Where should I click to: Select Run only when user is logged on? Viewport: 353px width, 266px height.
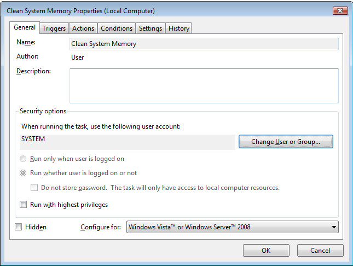point(23,159)
